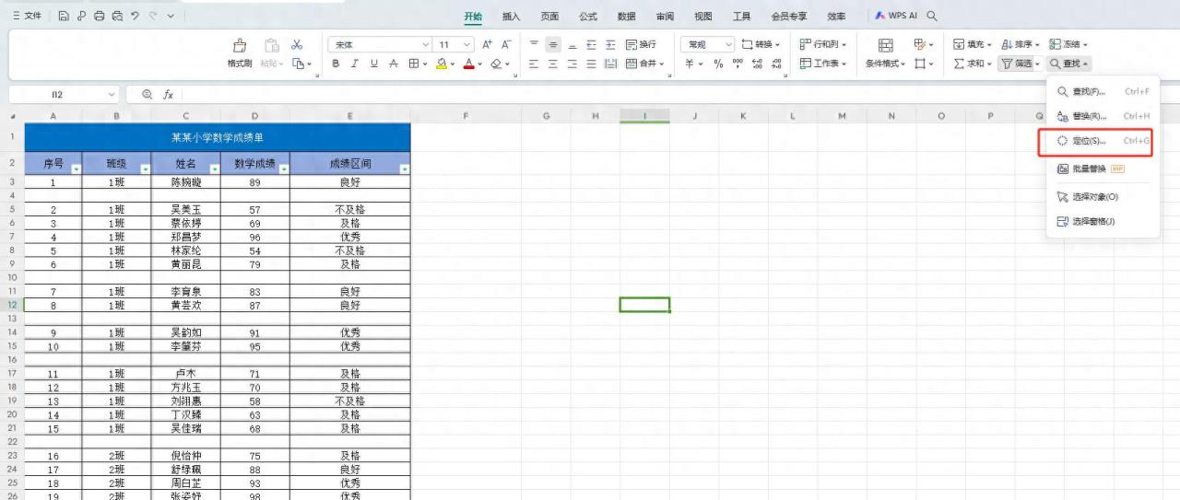Click the search magnifier beside WPS AI
Viewport: 1180px width, 500px height.
932,16
